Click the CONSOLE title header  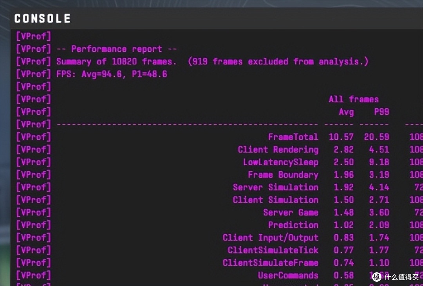(x=42, y=19)
